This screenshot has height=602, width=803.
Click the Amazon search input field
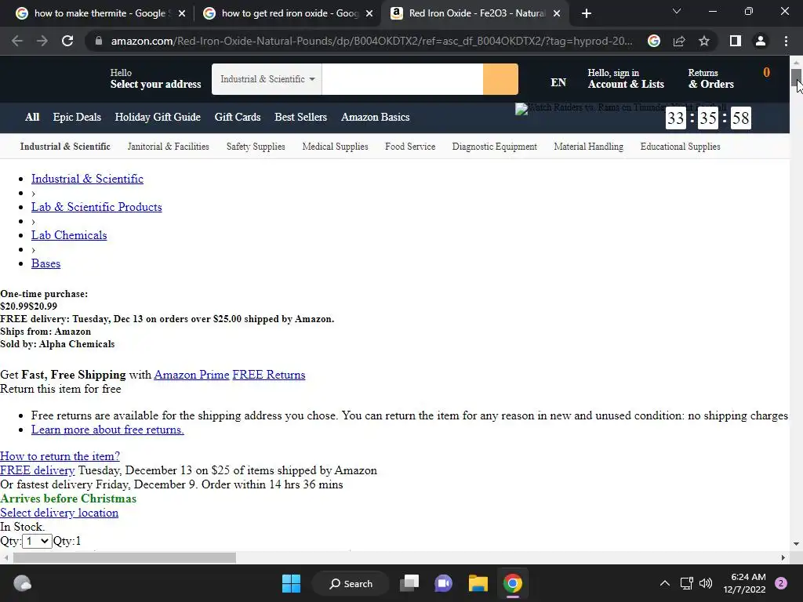pos(402,79)
